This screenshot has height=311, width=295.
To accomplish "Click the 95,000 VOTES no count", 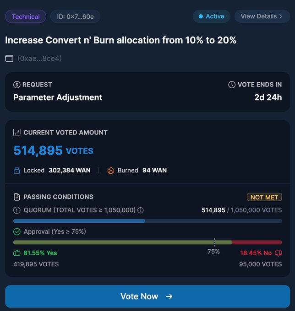I will pyautogui.click(x=261, y=264).
